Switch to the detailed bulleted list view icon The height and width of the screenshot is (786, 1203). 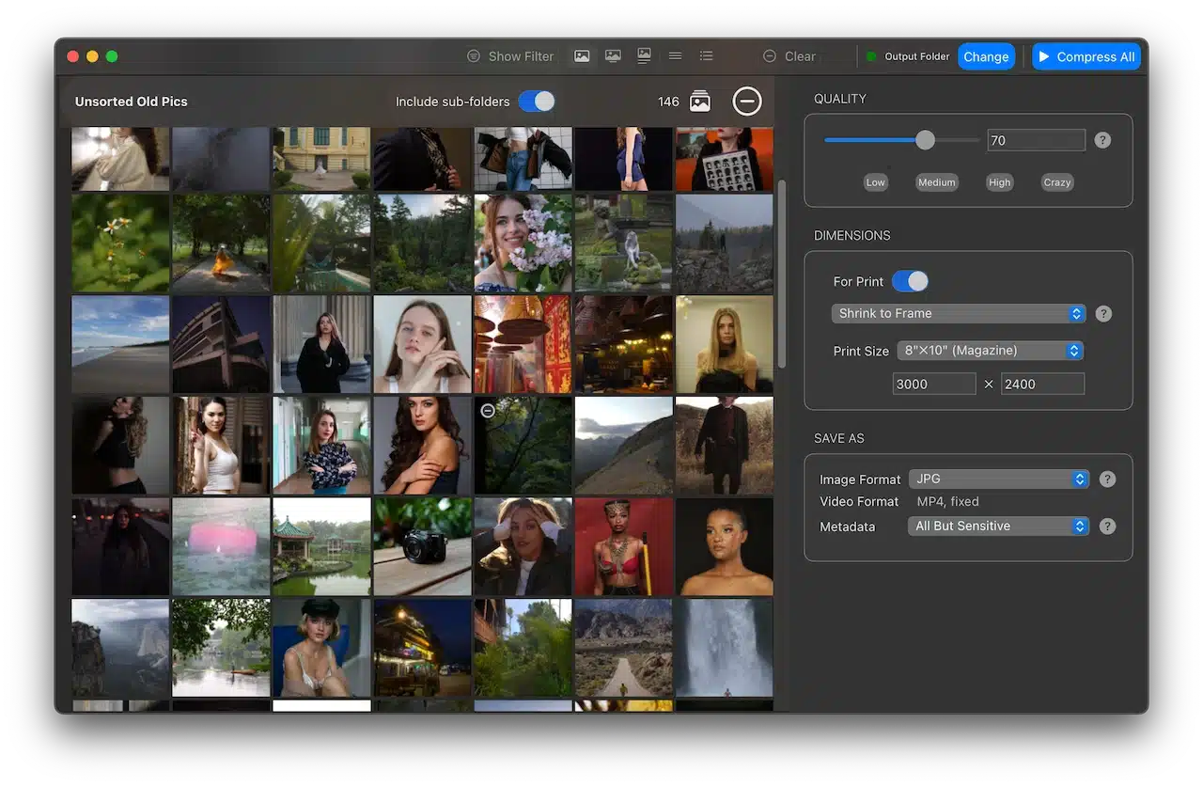(x=707, y=56)
